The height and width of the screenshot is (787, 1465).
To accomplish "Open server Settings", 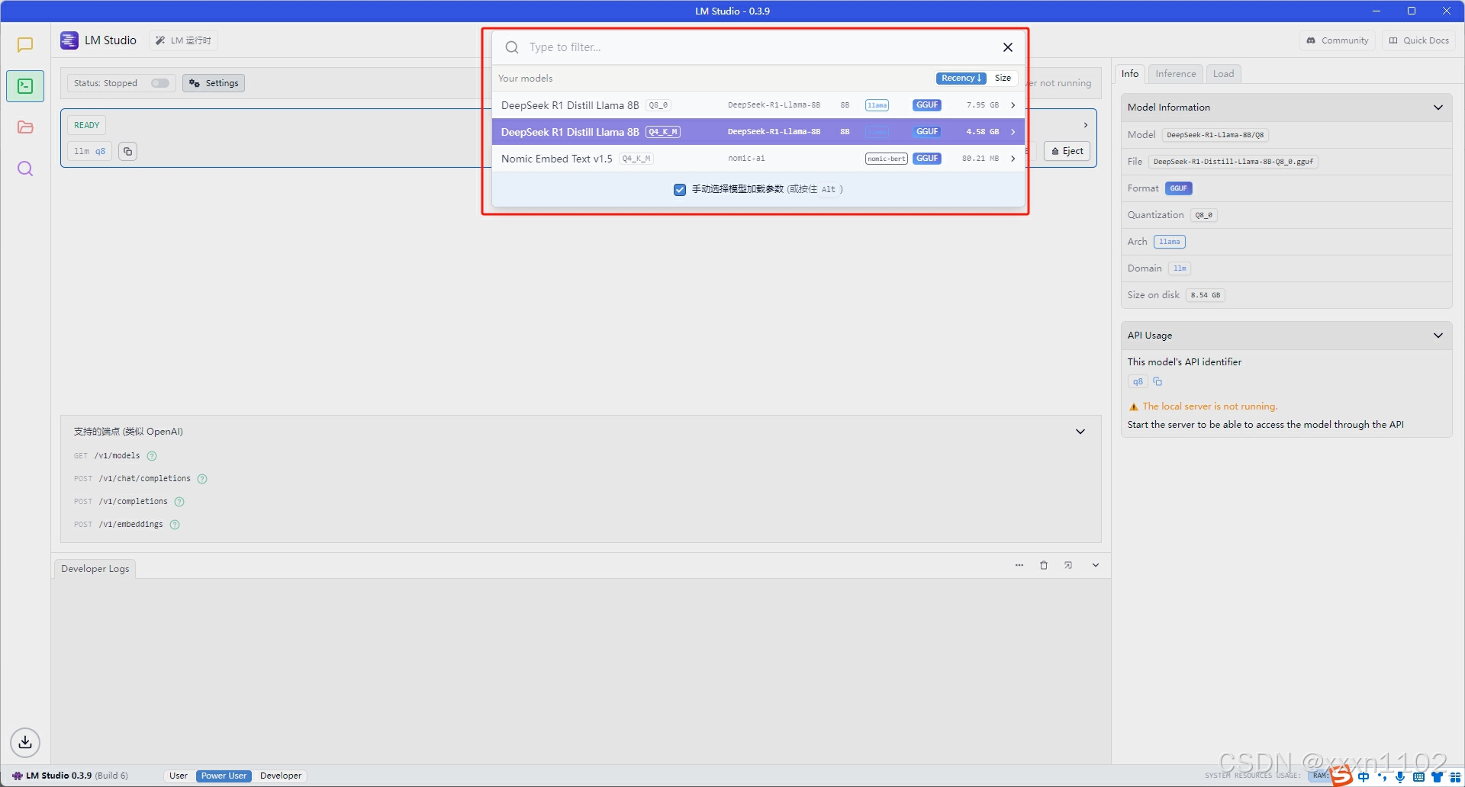I will pos(214,83).
